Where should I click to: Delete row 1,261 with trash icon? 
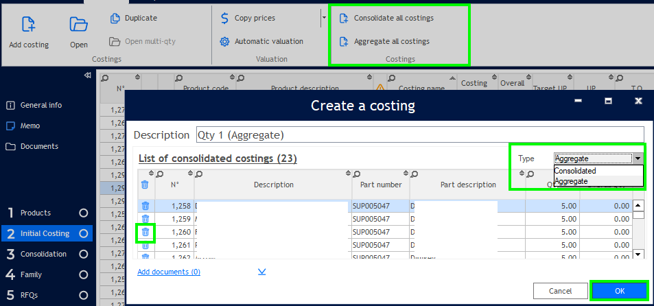click(x=145, y=245)
